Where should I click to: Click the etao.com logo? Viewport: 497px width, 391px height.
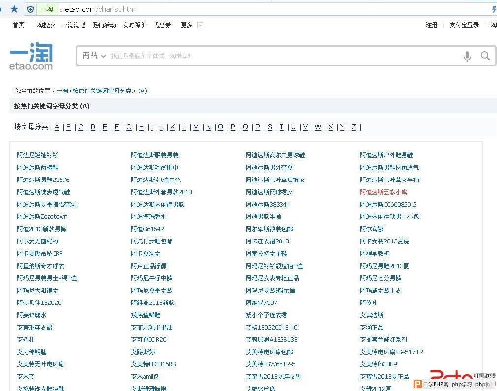31,56
